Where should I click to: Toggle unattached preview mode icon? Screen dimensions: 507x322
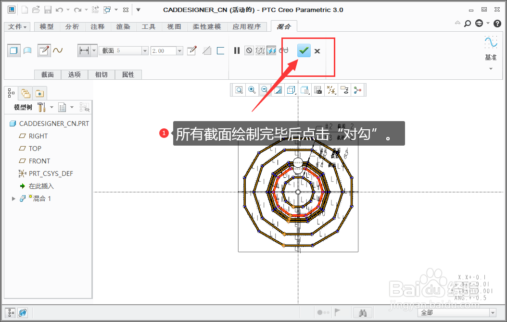point(260,50)
